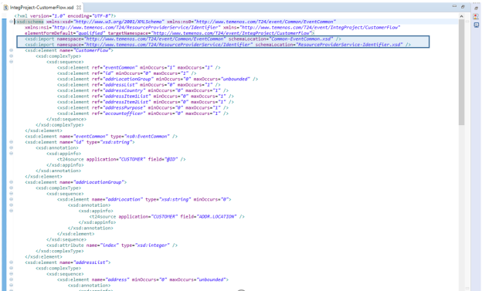Click the xmlns:ns1 attribute line
This screenshot has height=291, width=482.
(x=212, y=27)
